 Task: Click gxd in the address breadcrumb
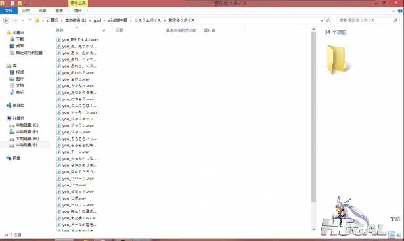(x=97, y=20)
